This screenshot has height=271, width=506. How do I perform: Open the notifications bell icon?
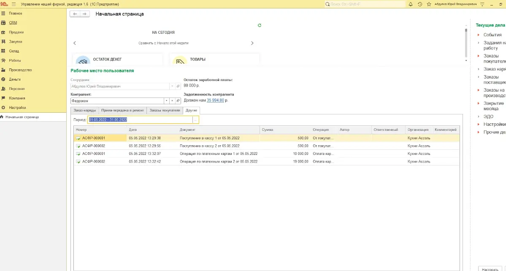pos(410,4)
